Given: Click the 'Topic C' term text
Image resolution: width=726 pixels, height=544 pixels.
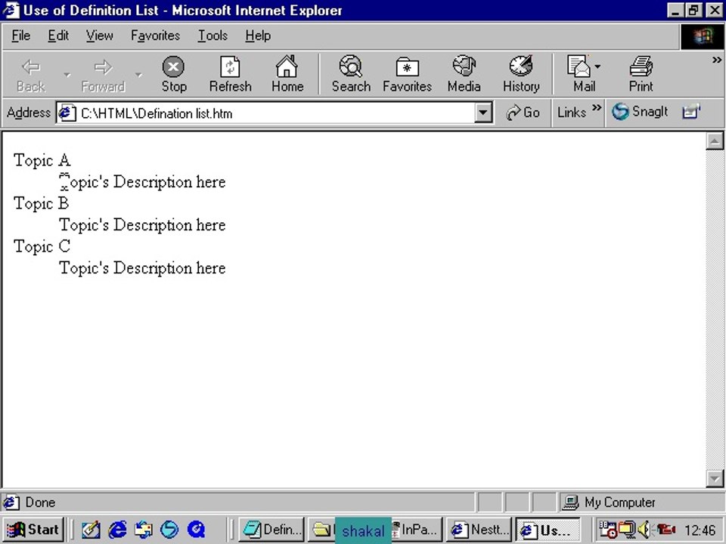Looking at the screenshot, I should coord(42,246).
